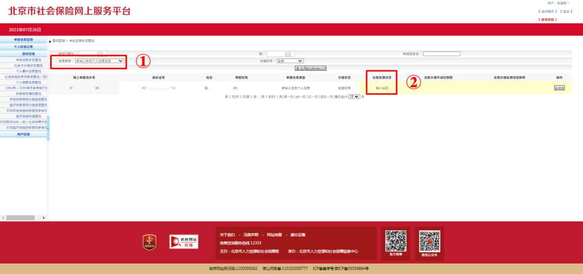Open 打印医疗保险转移接续参保凭证 item
Screen dimensions: 583x274
tap(28, 128)
